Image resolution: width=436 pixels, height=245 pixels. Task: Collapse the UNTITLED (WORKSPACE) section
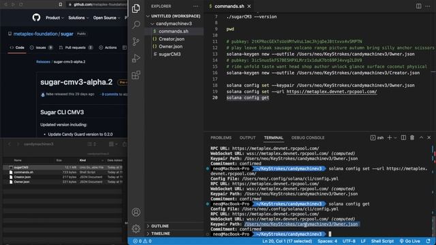pos(174,16)
